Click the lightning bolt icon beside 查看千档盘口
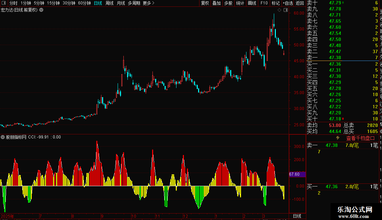The width and height of the screenshot is (382, 220). coord(338,138)
